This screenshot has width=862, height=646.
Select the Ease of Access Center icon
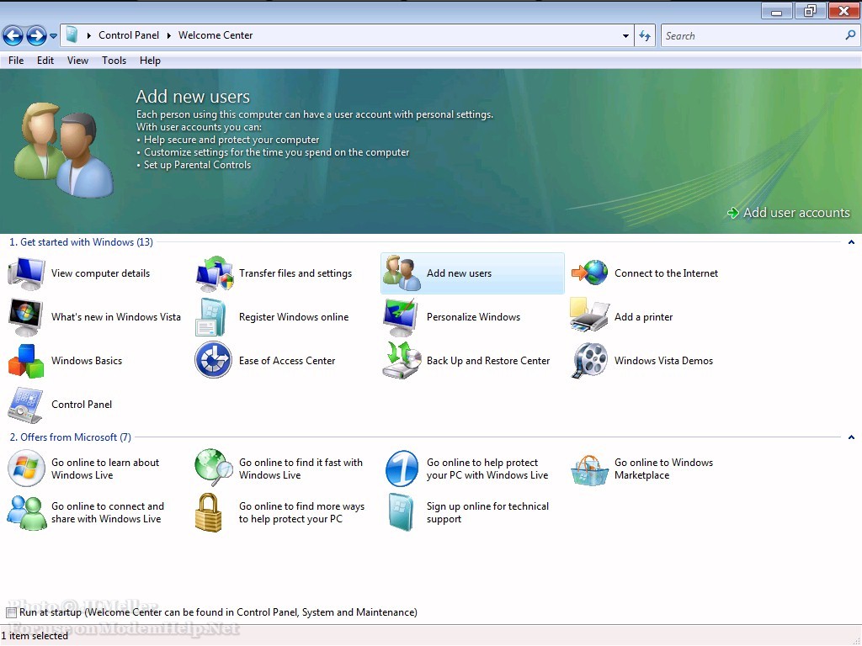coord(213,360)
